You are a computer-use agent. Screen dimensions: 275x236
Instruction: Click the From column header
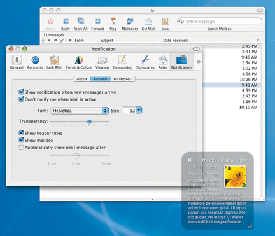[87, 40]
